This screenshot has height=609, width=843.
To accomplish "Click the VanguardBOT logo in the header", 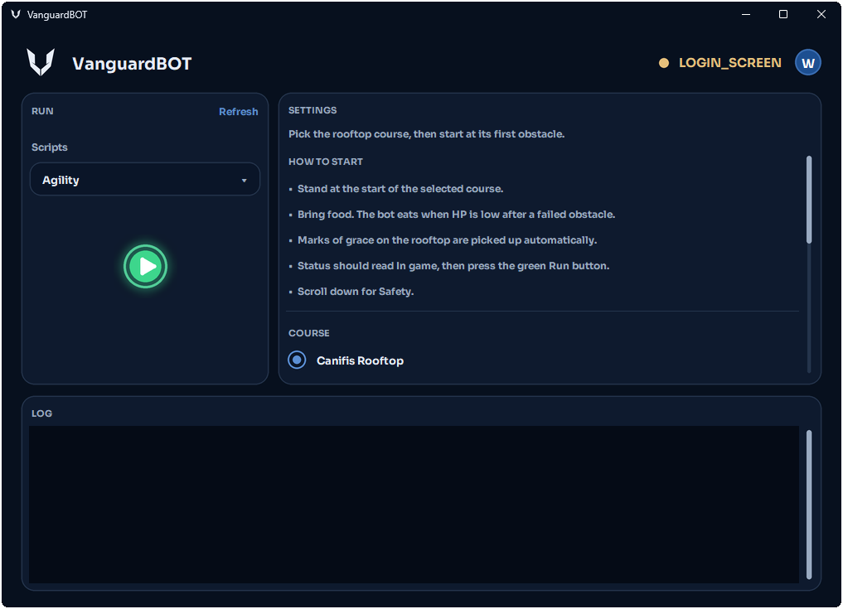I will click(41, 62).
